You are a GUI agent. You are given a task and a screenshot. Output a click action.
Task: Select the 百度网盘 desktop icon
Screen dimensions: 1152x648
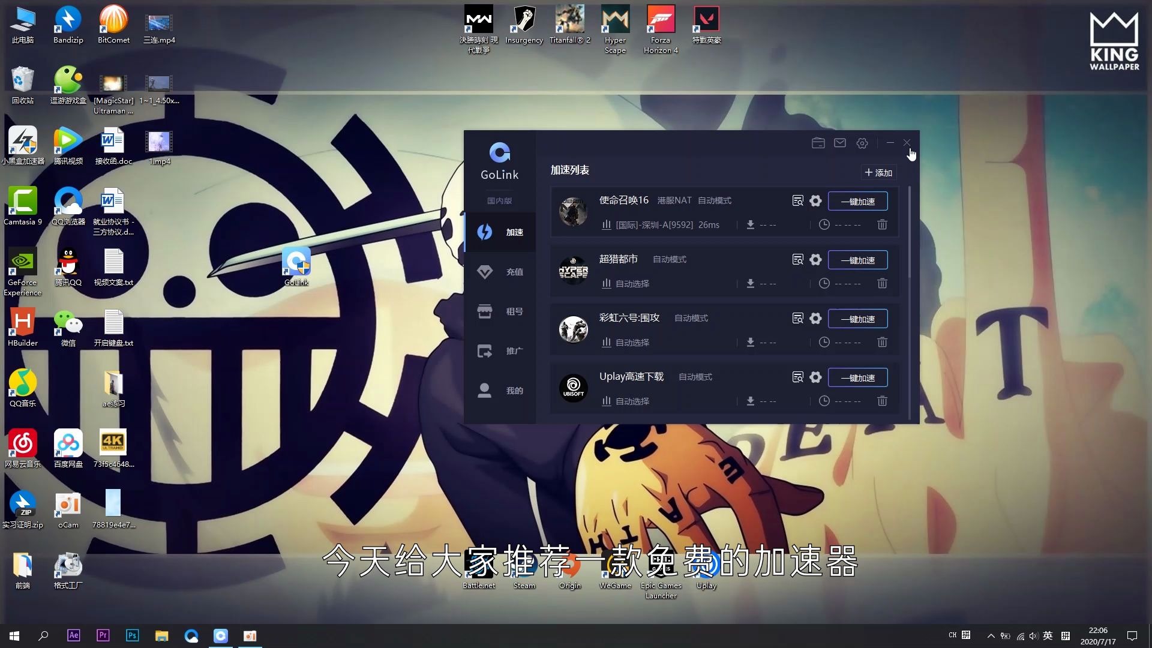pyautogui.click(x=68, y=449)
